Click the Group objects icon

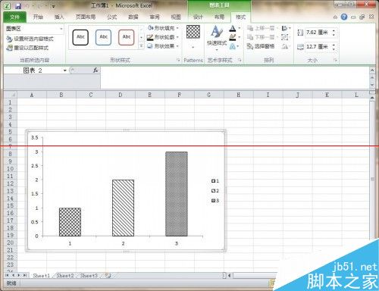pos(285,37)
